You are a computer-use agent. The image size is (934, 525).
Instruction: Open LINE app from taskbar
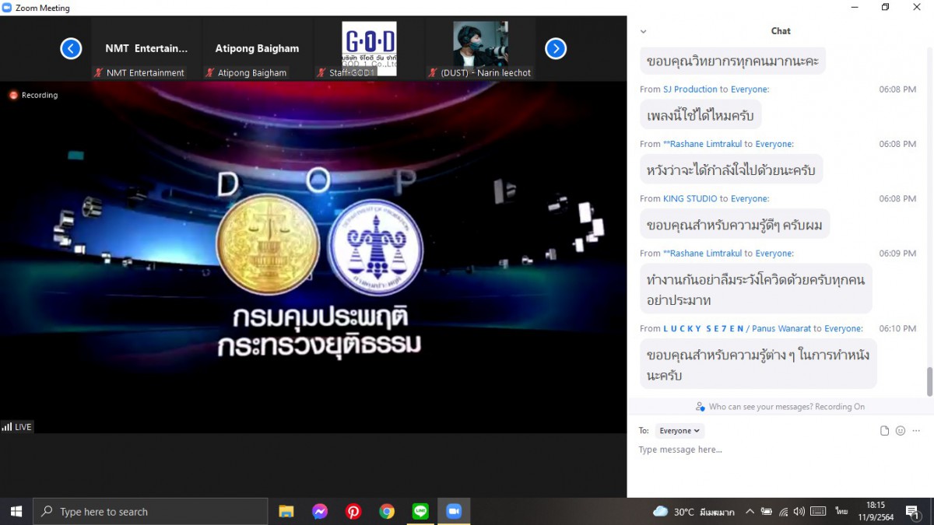[421, 512]
